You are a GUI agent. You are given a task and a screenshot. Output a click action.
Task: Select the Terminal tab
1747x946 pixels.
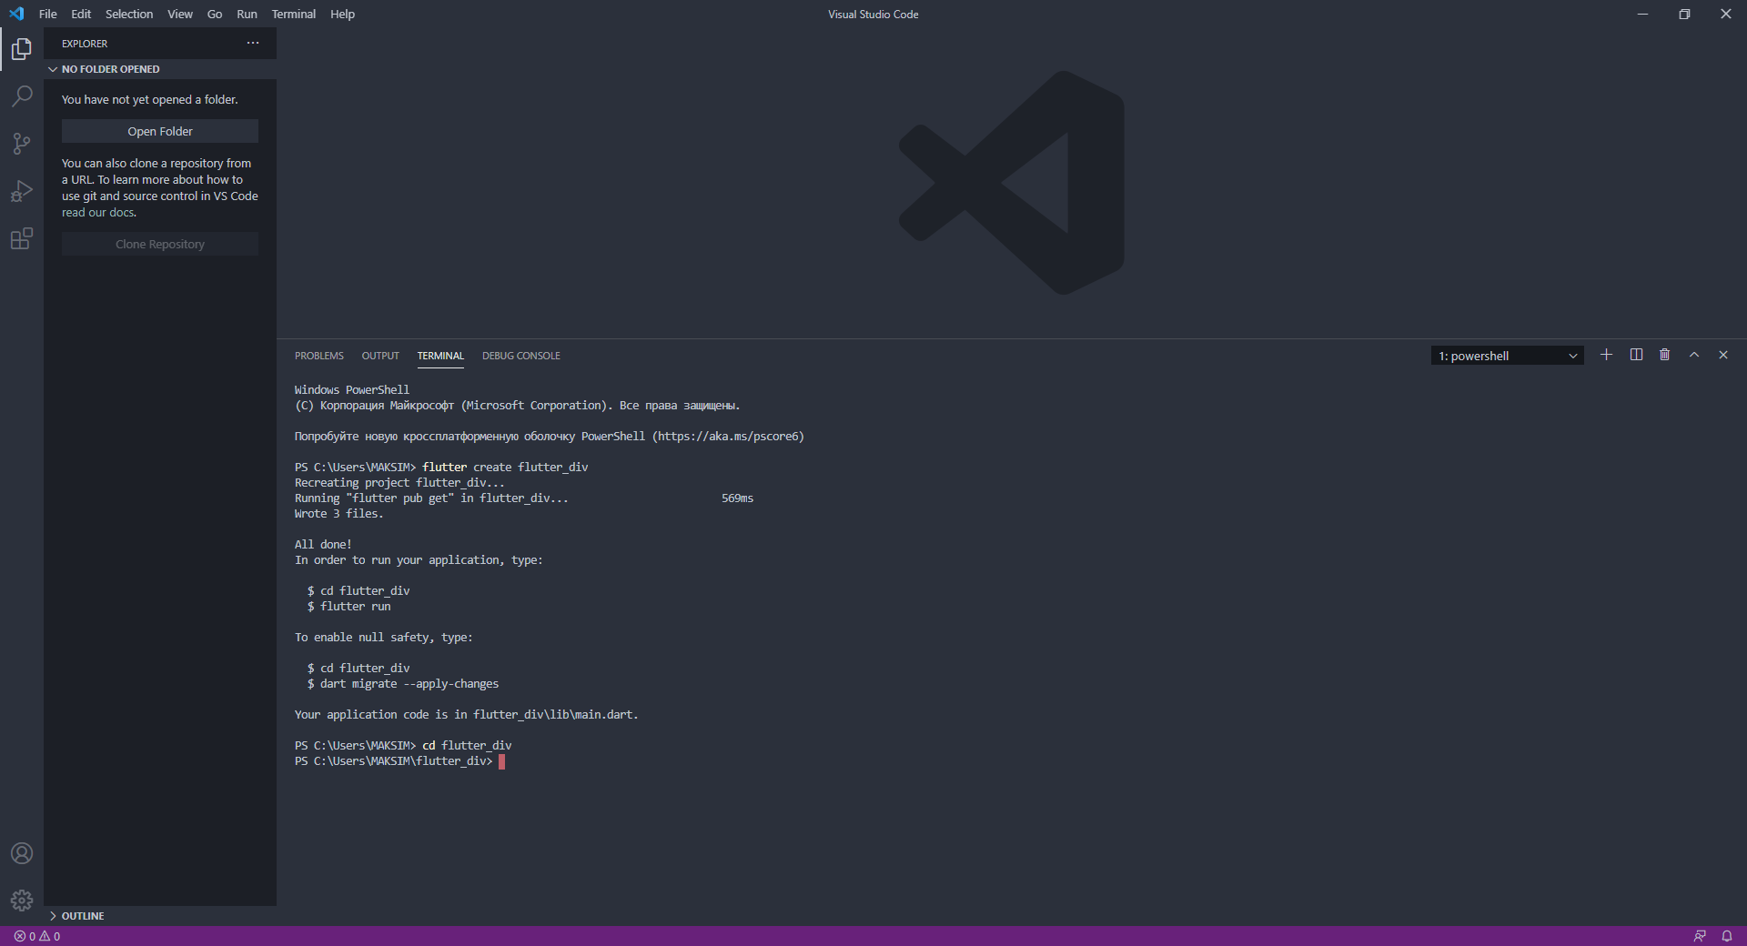pyautogui.click(x=440, y=356)
